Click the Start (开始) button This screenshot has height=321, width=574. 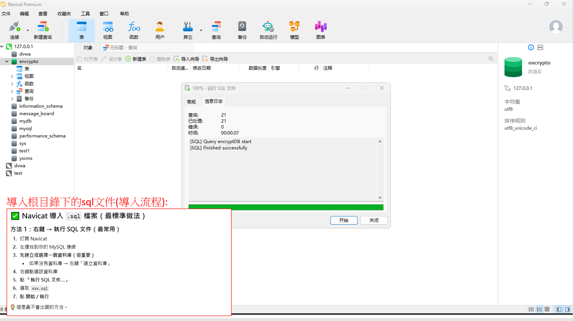(x=344, y=220)
